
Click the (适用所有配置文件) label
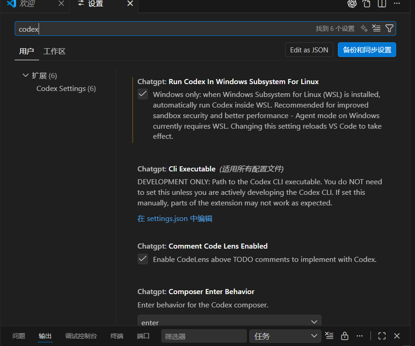tap(252, 169)
